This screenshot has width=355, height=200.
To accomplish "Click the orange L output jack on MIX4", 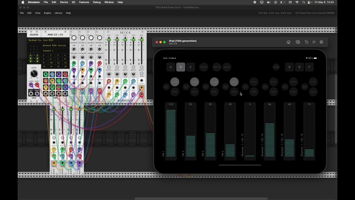I will click(x=142, y=88).
